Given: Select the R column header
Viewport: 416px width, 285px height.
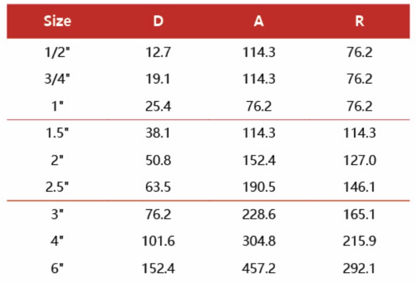Looking at the screenshot, I should tap(359, 22).
